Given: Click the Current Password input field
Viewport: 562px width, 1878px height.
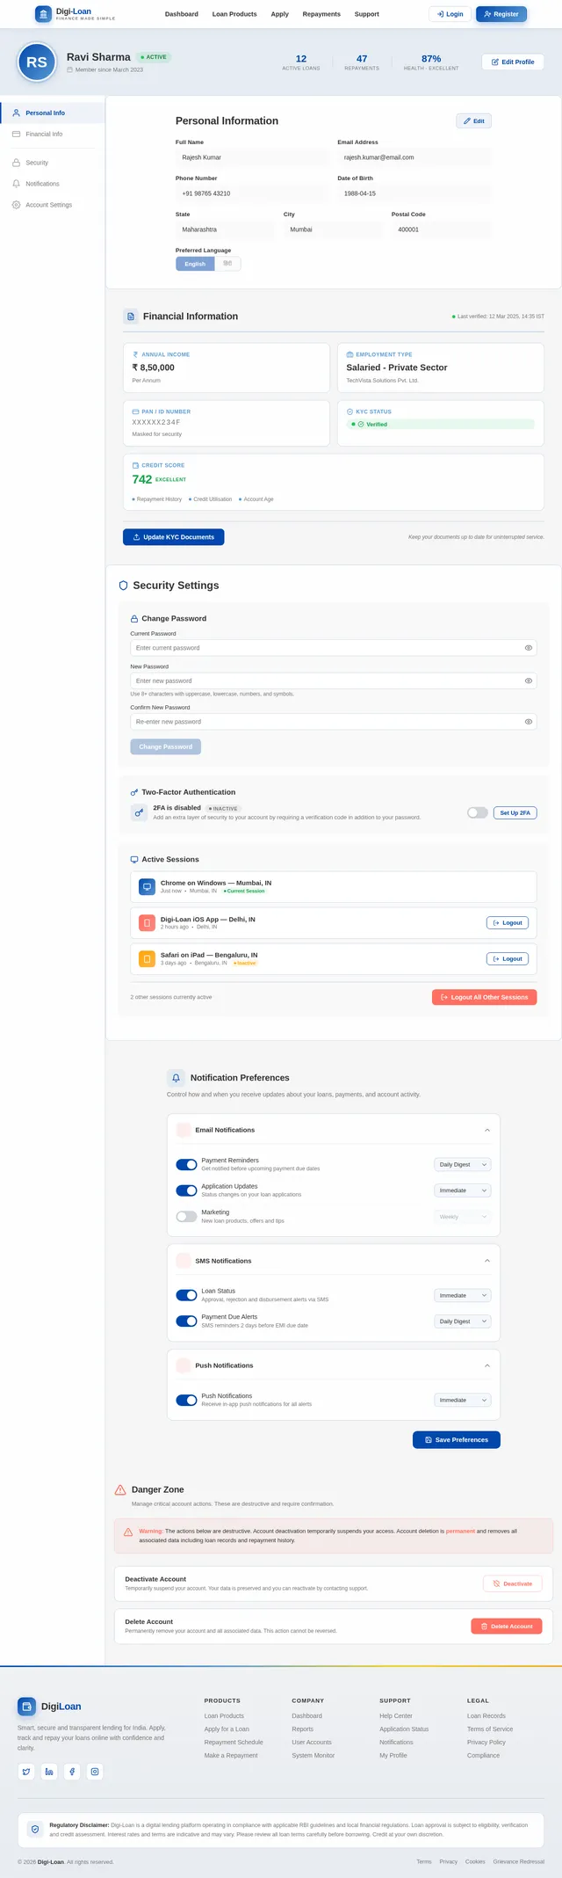Looking at the screenshot, I should [334, 648].
